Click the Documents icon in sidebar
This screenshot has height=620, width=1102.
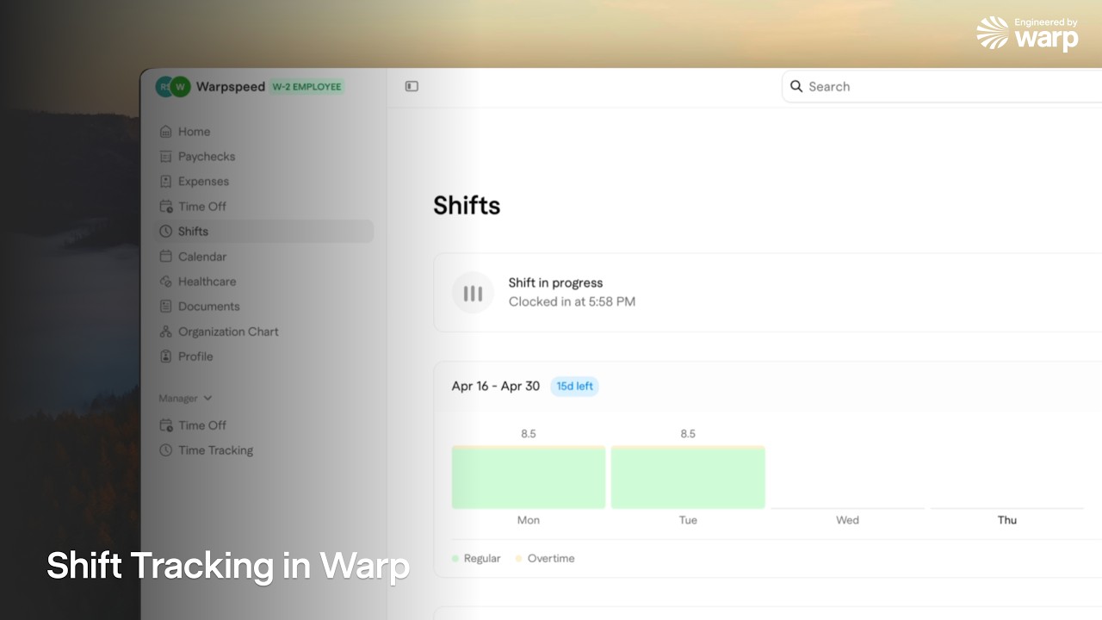pos(166,307)
